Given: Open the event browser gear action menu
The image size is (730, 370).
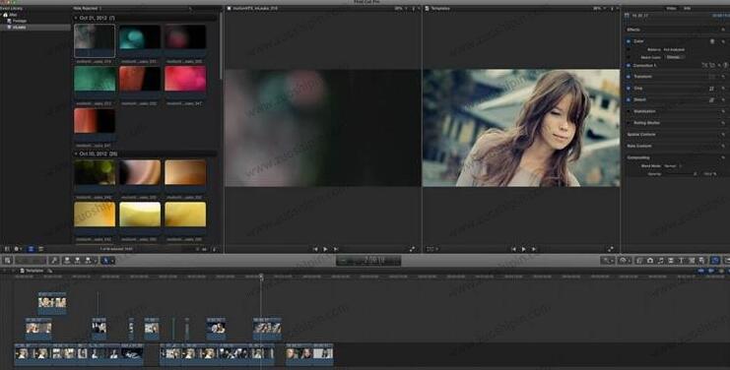Looking at the screenshot, I should coord(18,249).
